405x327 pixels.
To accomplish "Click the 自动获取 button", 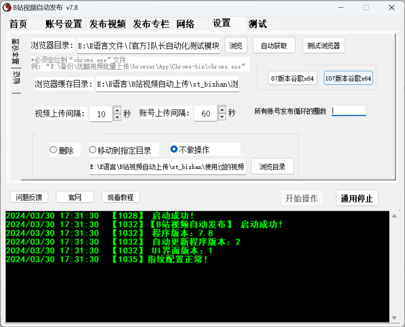I will 274,45.
